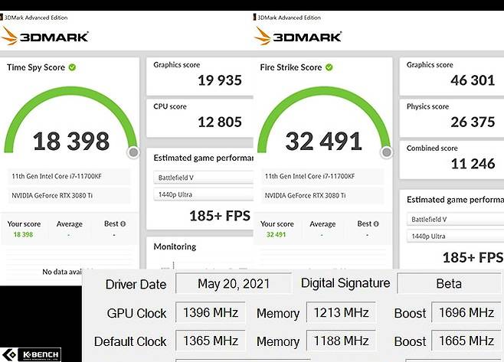Viewport: 504px width, 362px height.
Task: Open the Battlefield V dropdown in Fire Strike window
Action: click(454, 219)
